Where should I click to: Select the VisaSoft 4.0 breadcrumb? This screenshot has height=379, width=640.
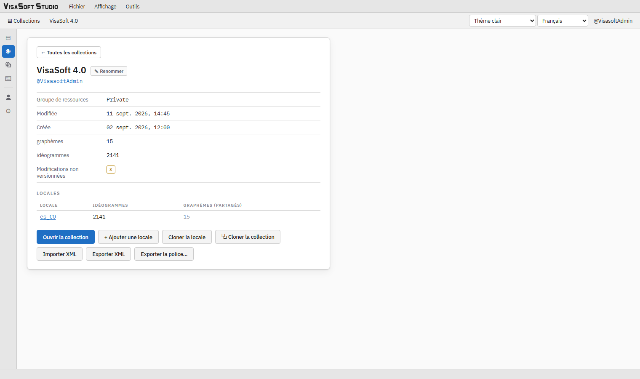[x=64, y=21]
